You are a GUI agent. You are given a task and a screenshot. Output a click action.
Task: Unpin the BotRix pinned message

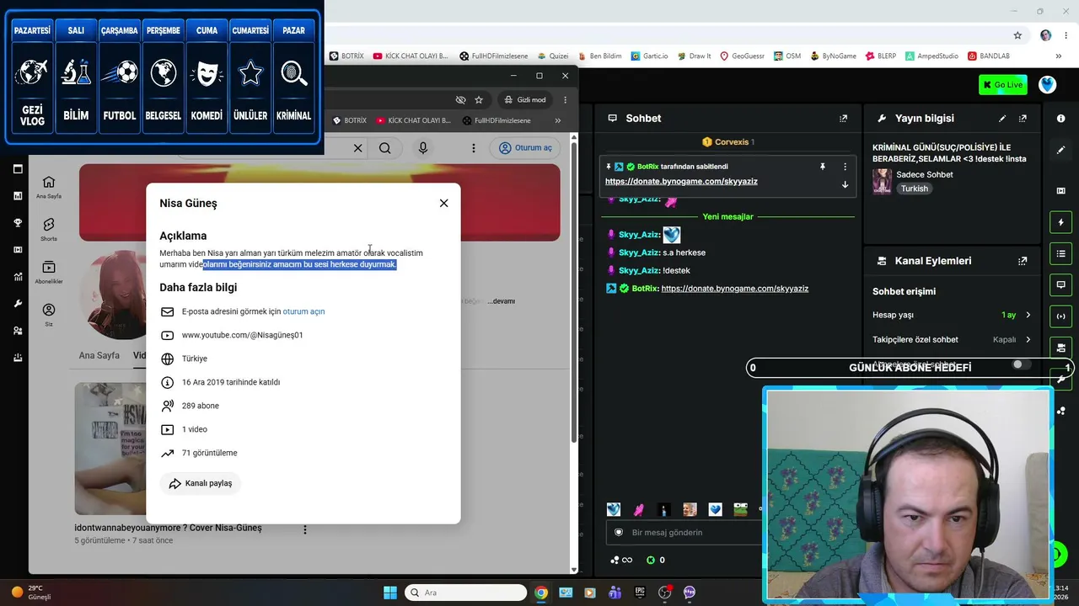(823, 167)
